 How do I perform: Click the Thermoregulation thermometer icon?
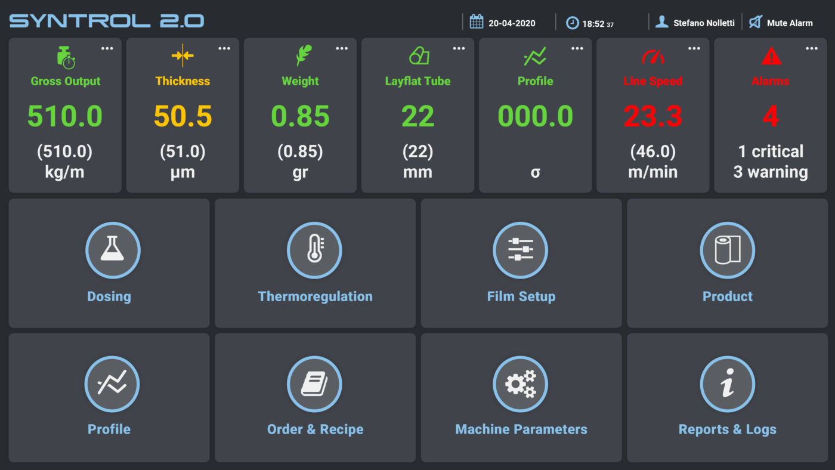pos(314,251)
